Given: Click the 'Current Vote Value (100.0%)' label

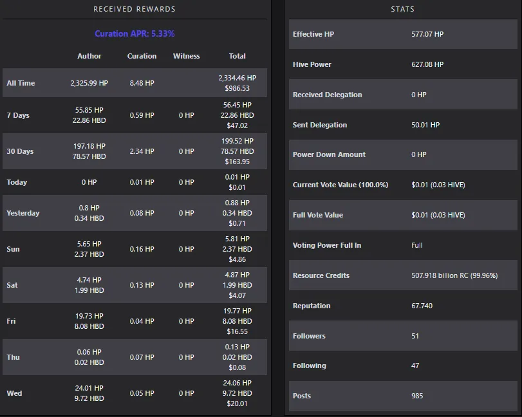Looking at the screenshot, I should [340, 185].
